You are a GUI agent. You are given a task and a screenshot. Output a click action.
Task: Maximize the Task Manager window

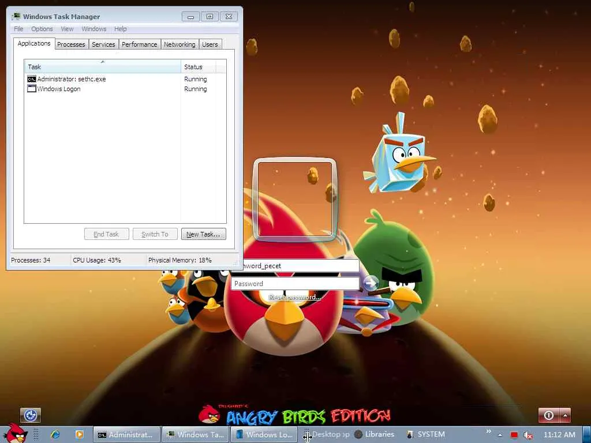(210, 17)
